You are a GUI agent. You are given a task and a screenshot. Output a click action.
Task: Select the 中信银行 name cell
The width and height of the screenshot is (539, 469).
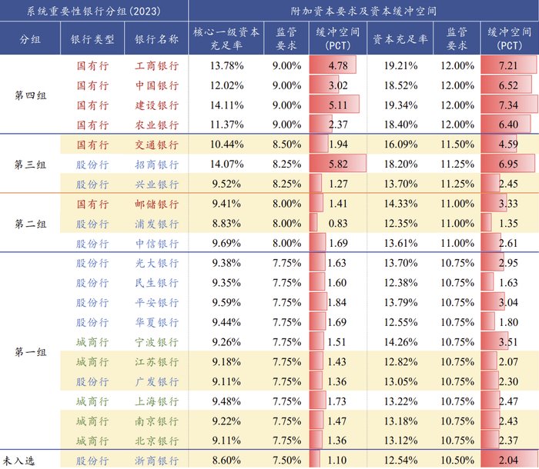pos(157,244)
